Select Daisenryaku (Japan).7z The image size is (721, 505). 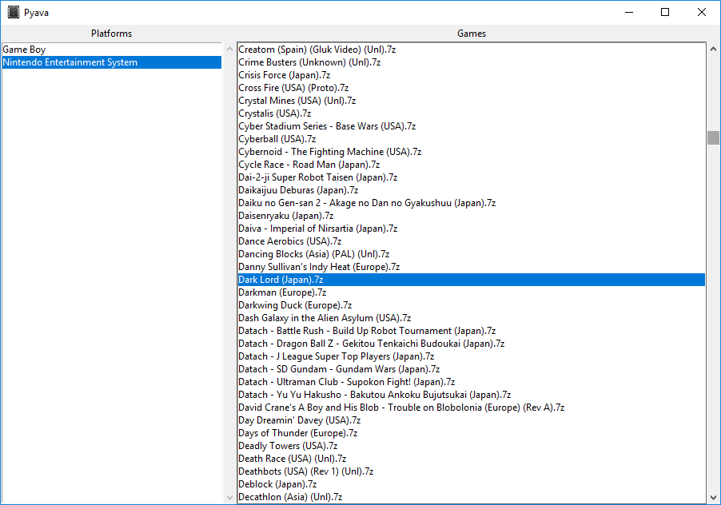tap(472, 216)
